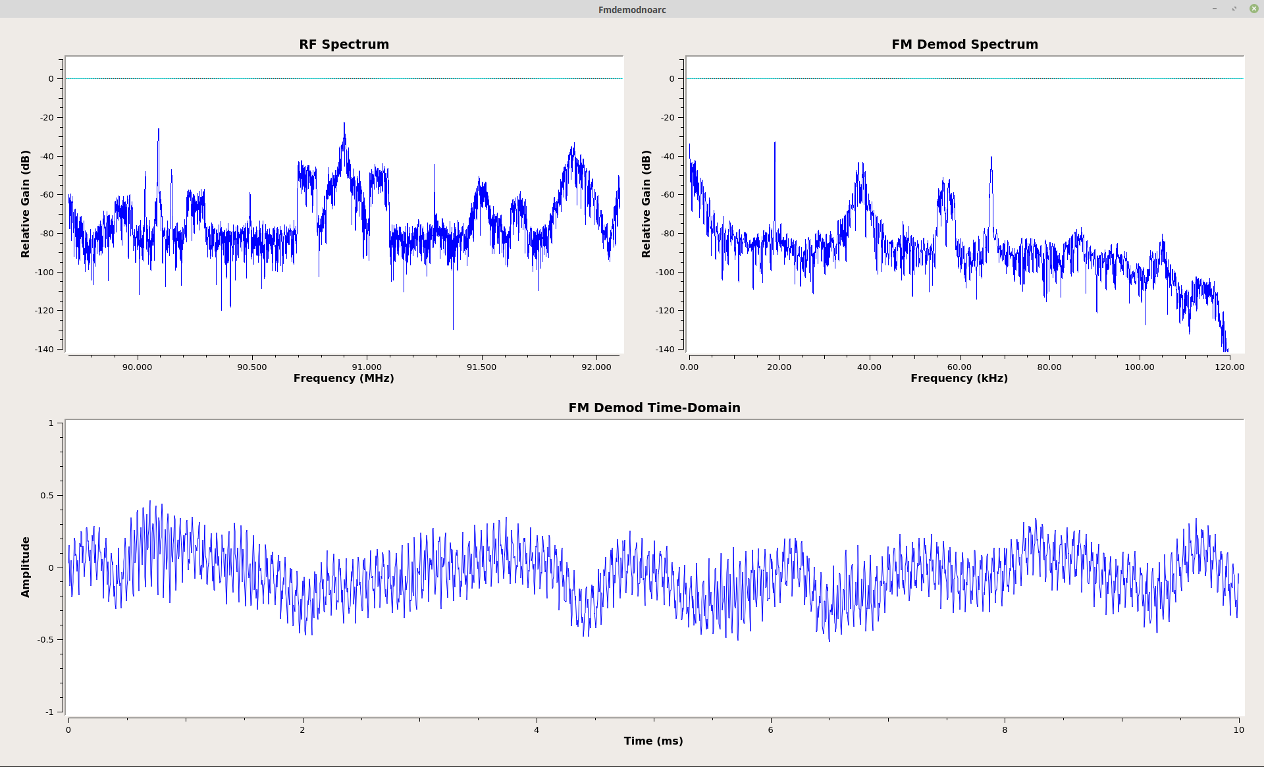Click the 91.000 MHz tick label
The image size is (1264, 767).
(367, 367)
